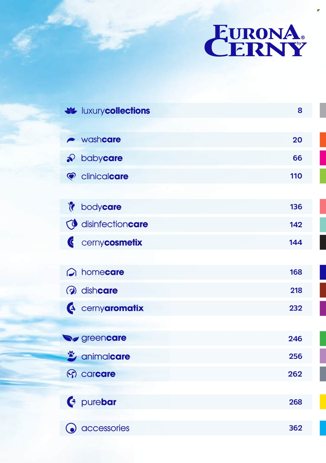The height and width of the screenshot is (463, 326).
Task: Open the babycare chapter
Action: click(x=186, y=158)
